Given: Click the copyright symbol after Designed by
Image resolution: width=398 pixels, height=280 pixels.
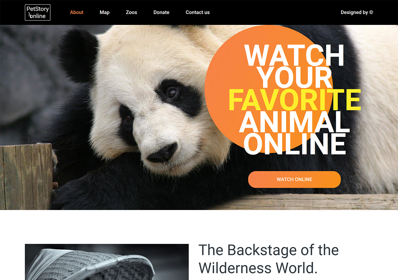Looking at the screenshot, I should pyautogui.click(x=371, y=12).
